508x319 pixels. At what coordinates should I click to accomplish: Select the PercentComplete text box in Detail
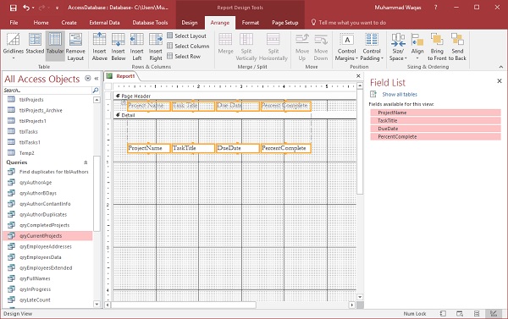[x=286, y=148]
